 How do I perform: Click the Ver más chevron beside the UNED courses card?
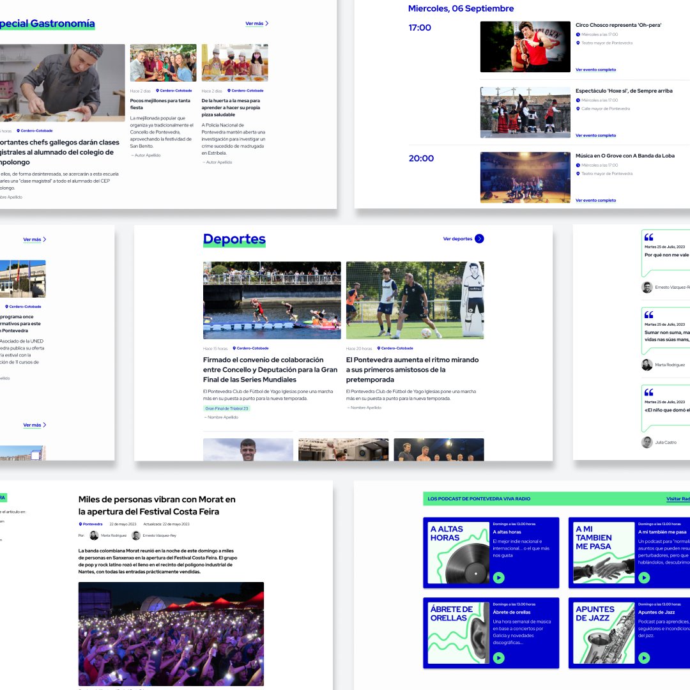click(x=43, y=239)
